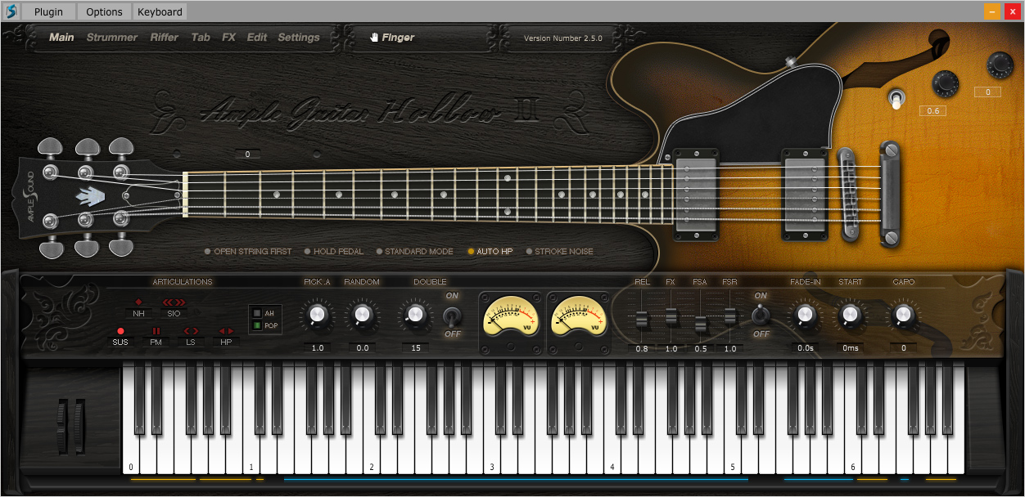Viewport: 1025px width, 497px height.
Task: Switch to the Riffer tab
Action: 164,37
